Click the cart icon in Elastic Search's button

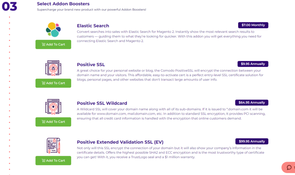pos(44,44)
